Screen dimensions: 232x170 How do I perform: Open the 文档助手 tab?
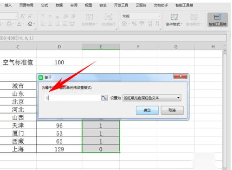pos(161,5)
